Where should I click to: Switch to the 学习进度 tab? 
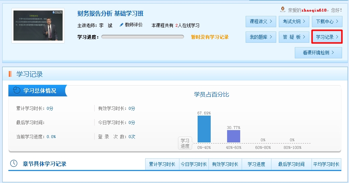(257, 164)
